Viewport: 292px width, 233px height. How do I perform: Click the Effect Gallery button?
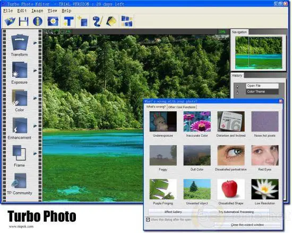coord(173,212)
